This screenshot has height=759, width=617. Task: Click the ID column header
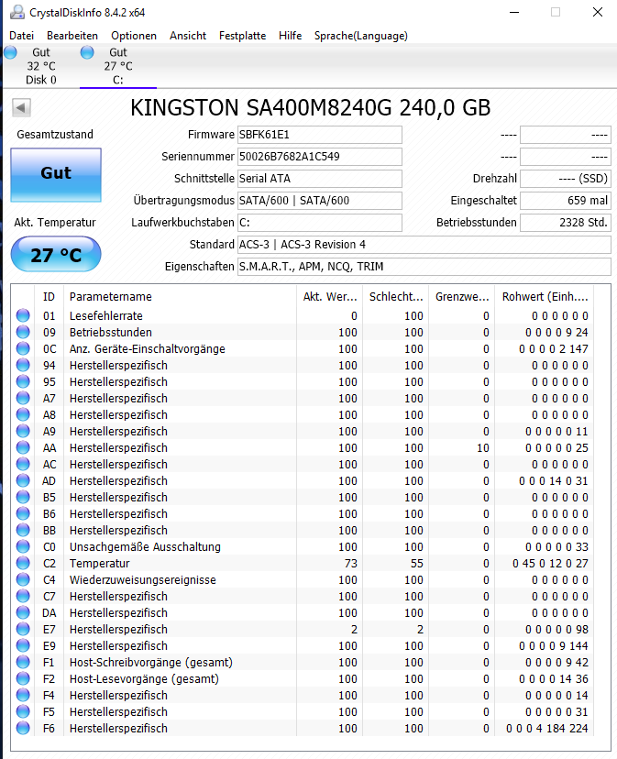click(49, 297)
